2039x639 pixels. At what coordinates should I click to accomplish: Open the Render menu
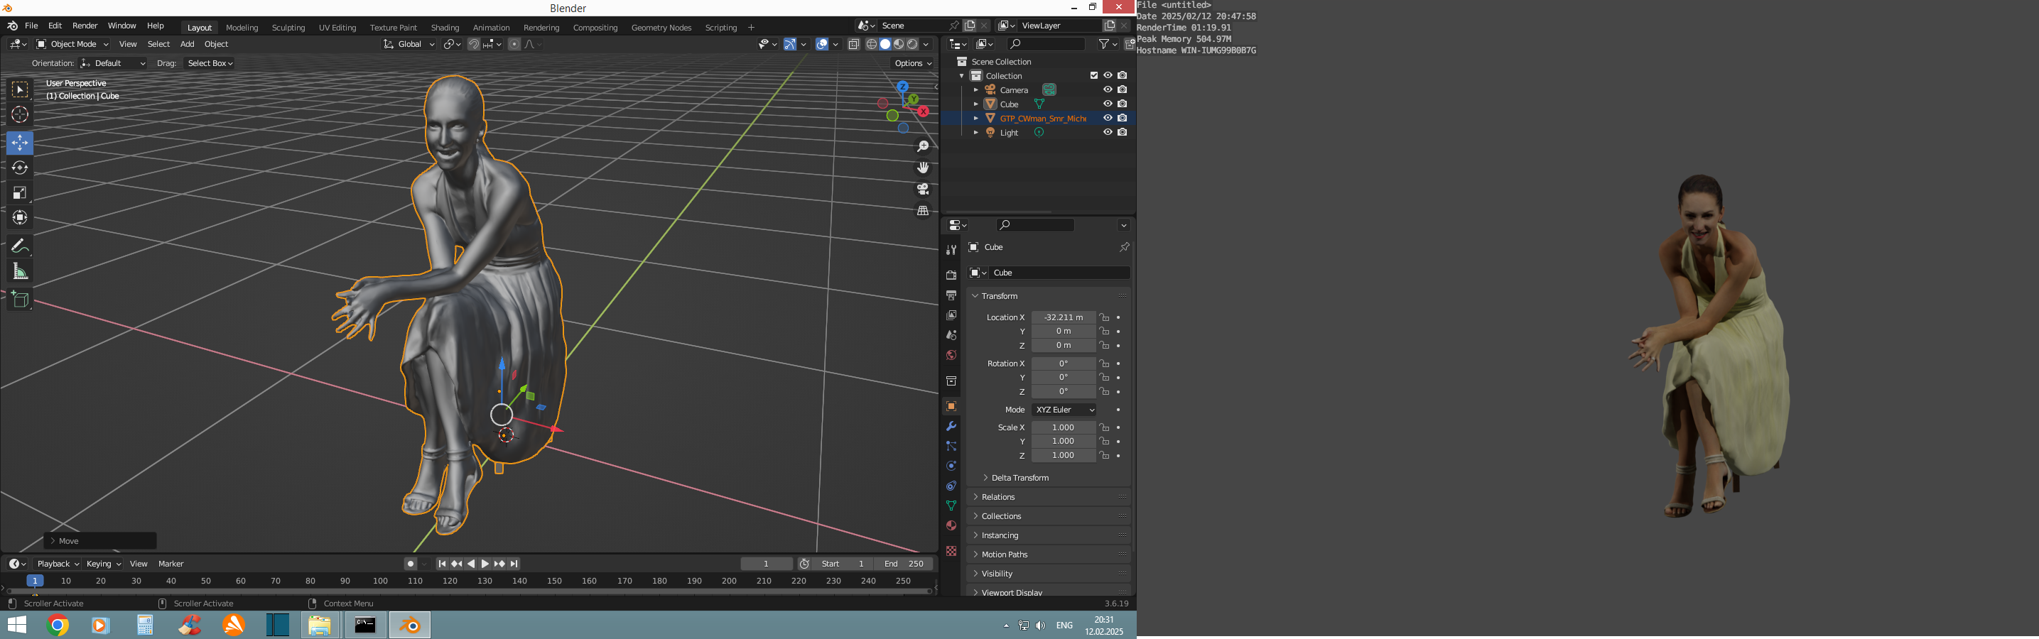pyautogui.click(x=85, y=26)
